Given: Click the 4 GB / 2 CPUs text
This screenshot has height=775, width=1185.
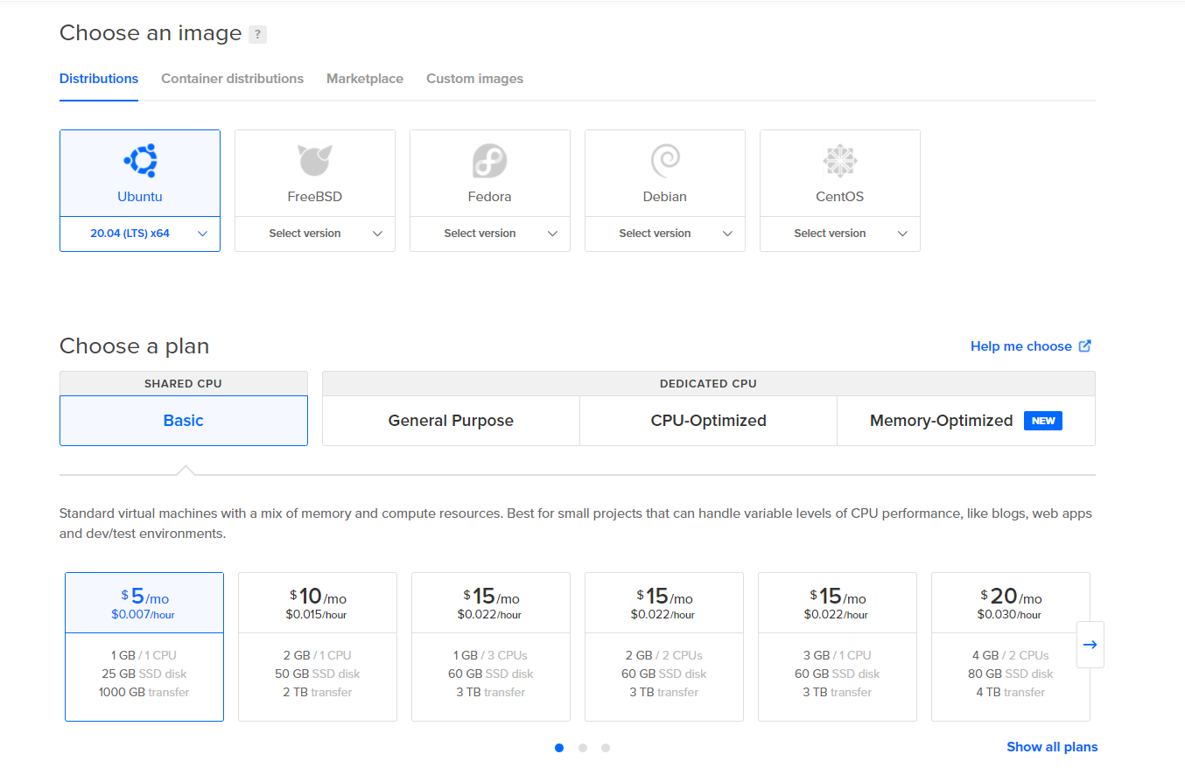Looking at the screenshot, I should [x=1011, y=655].
